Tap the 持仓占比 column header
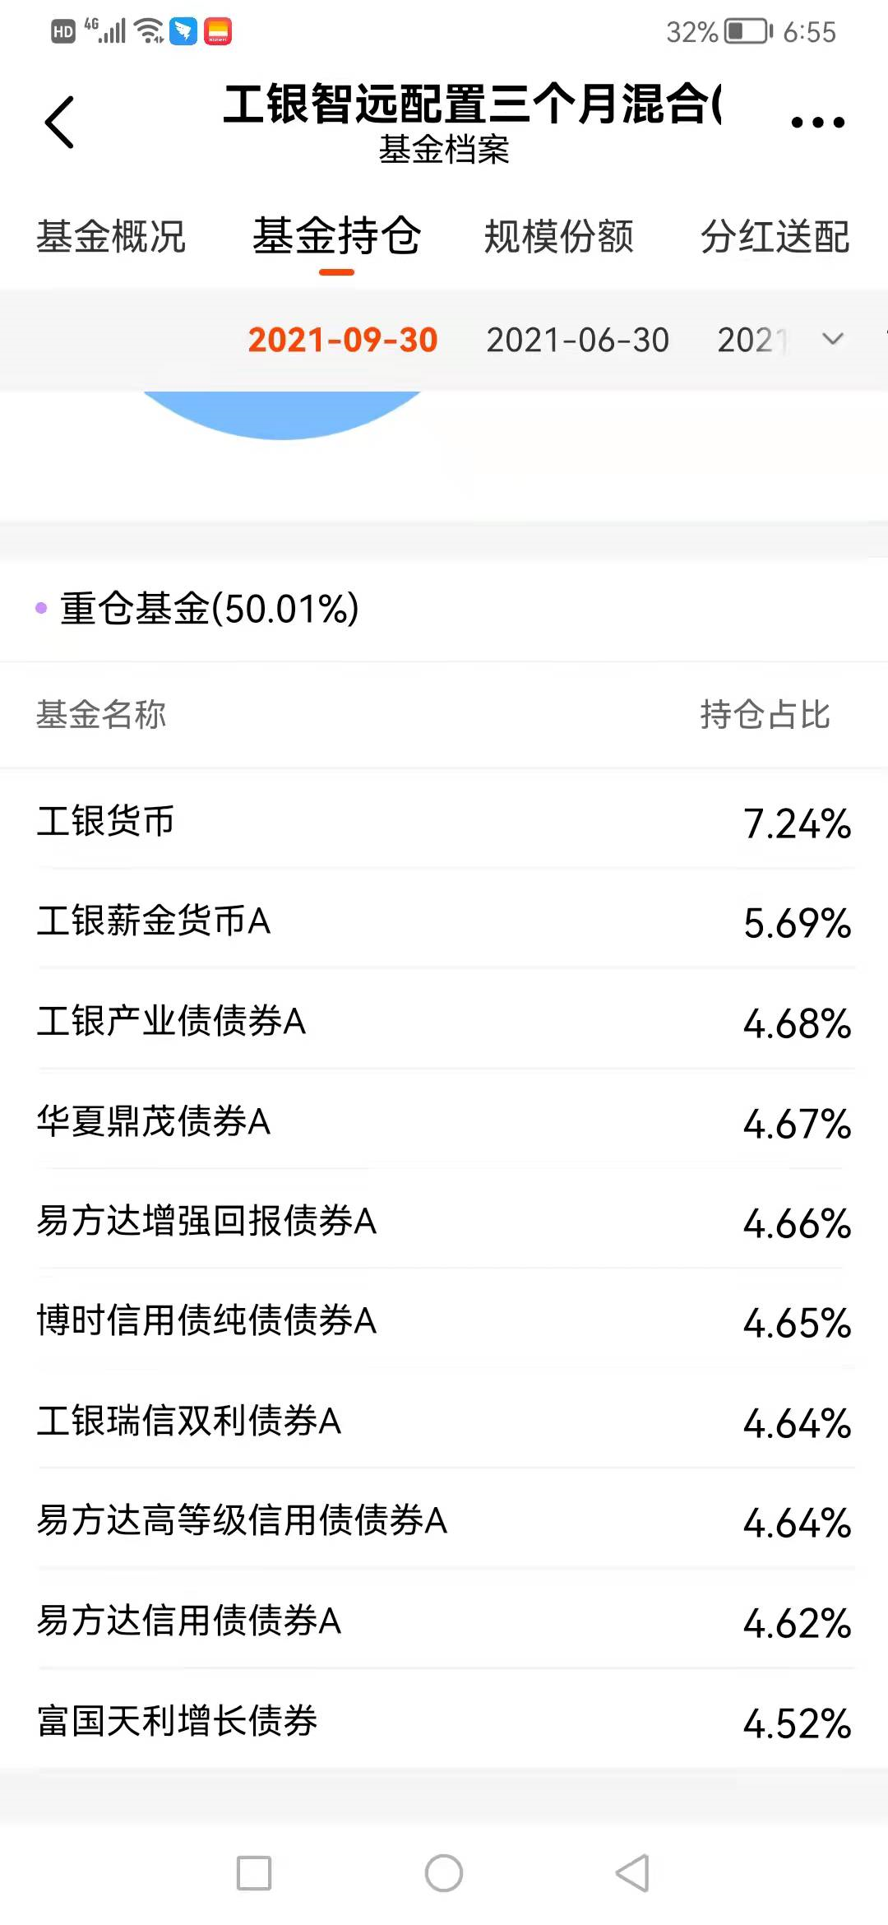The width and height of the screenshot is (888, 1925). (x=765, y=714)
